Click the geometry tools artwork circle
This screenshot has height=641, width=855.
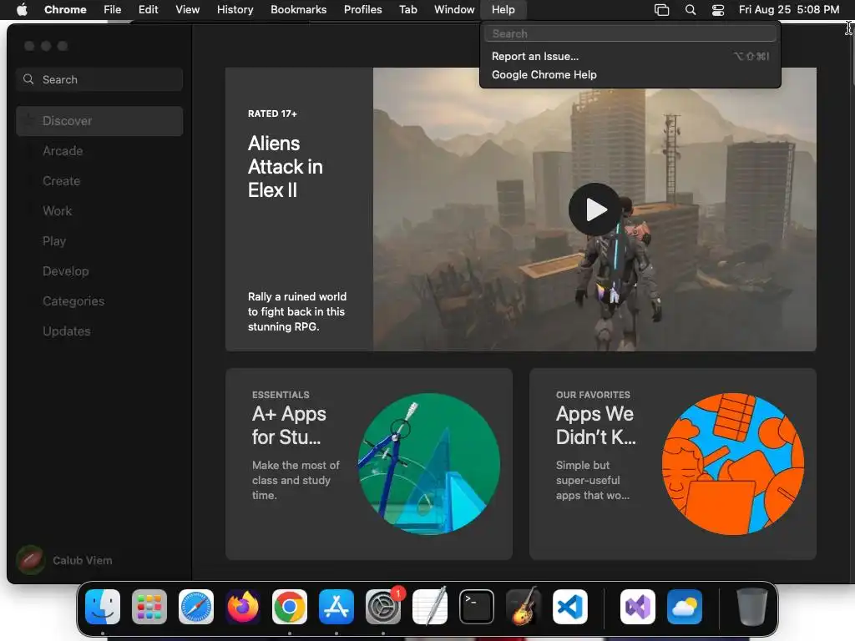point(429,464)
